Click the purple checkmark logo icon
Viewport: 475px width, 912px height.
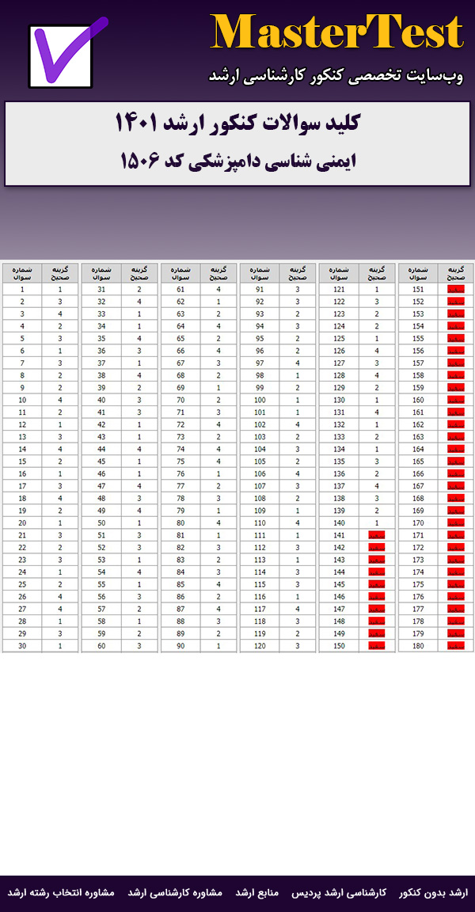(x=66, y=55)
